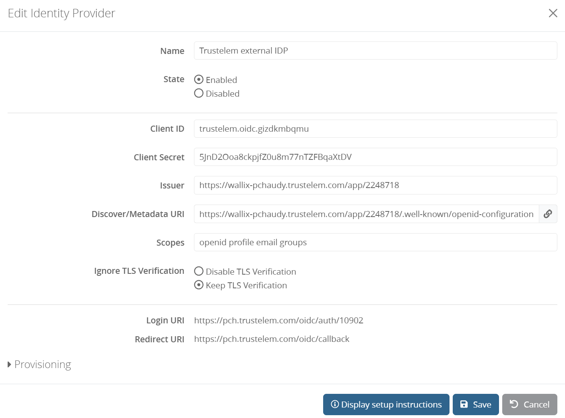565x418 pixels.
Task: Click Display setup instructions button
Action: 386,404
